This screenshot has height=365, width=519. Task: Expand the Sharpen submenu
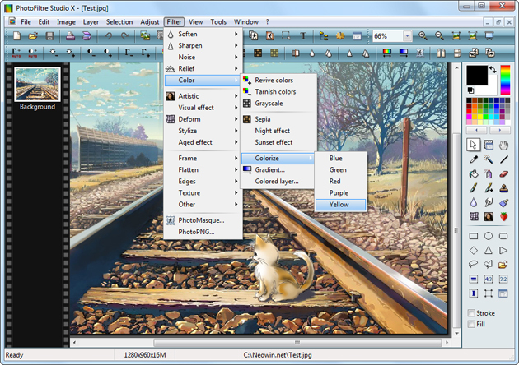point(203,45)
